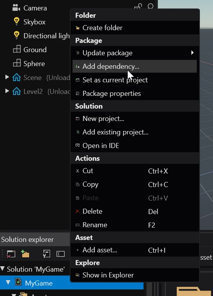Click Set as current project
Screen dimensions: 213x296
pos(135,80)
